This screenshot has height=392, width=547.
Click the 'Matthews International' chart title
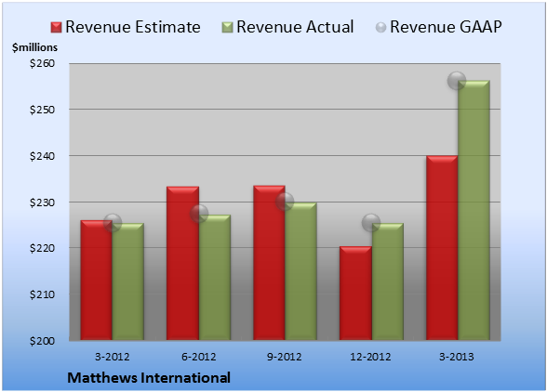tap(149, 378)
